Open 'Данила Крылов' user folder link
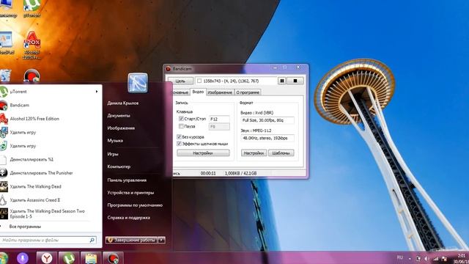 point(123,103)
